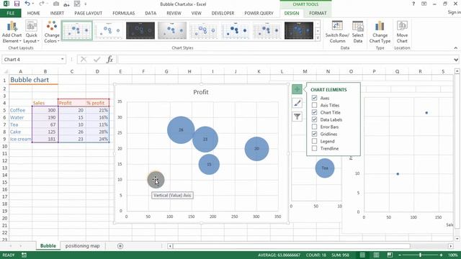This screenshot has height=259, width=461.
Task: Click Change Chart Type button
Action: pyautogui.click(x=380, y=32)
